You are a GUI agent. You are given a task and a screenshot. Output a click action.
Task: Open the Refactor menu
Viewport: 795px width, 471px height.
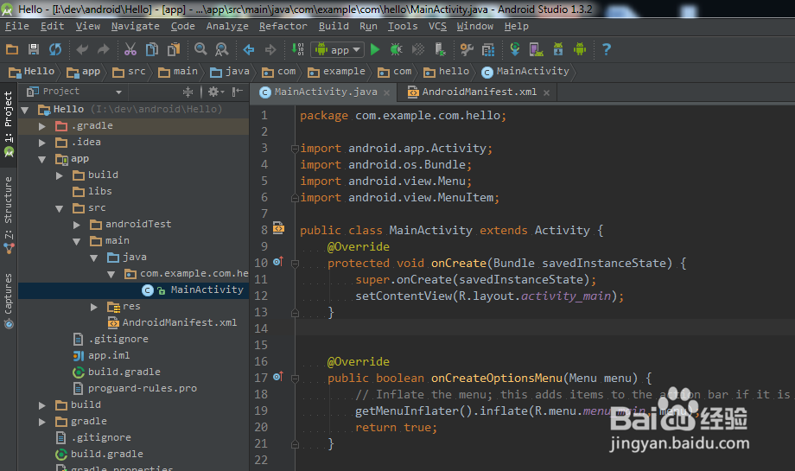283,27
